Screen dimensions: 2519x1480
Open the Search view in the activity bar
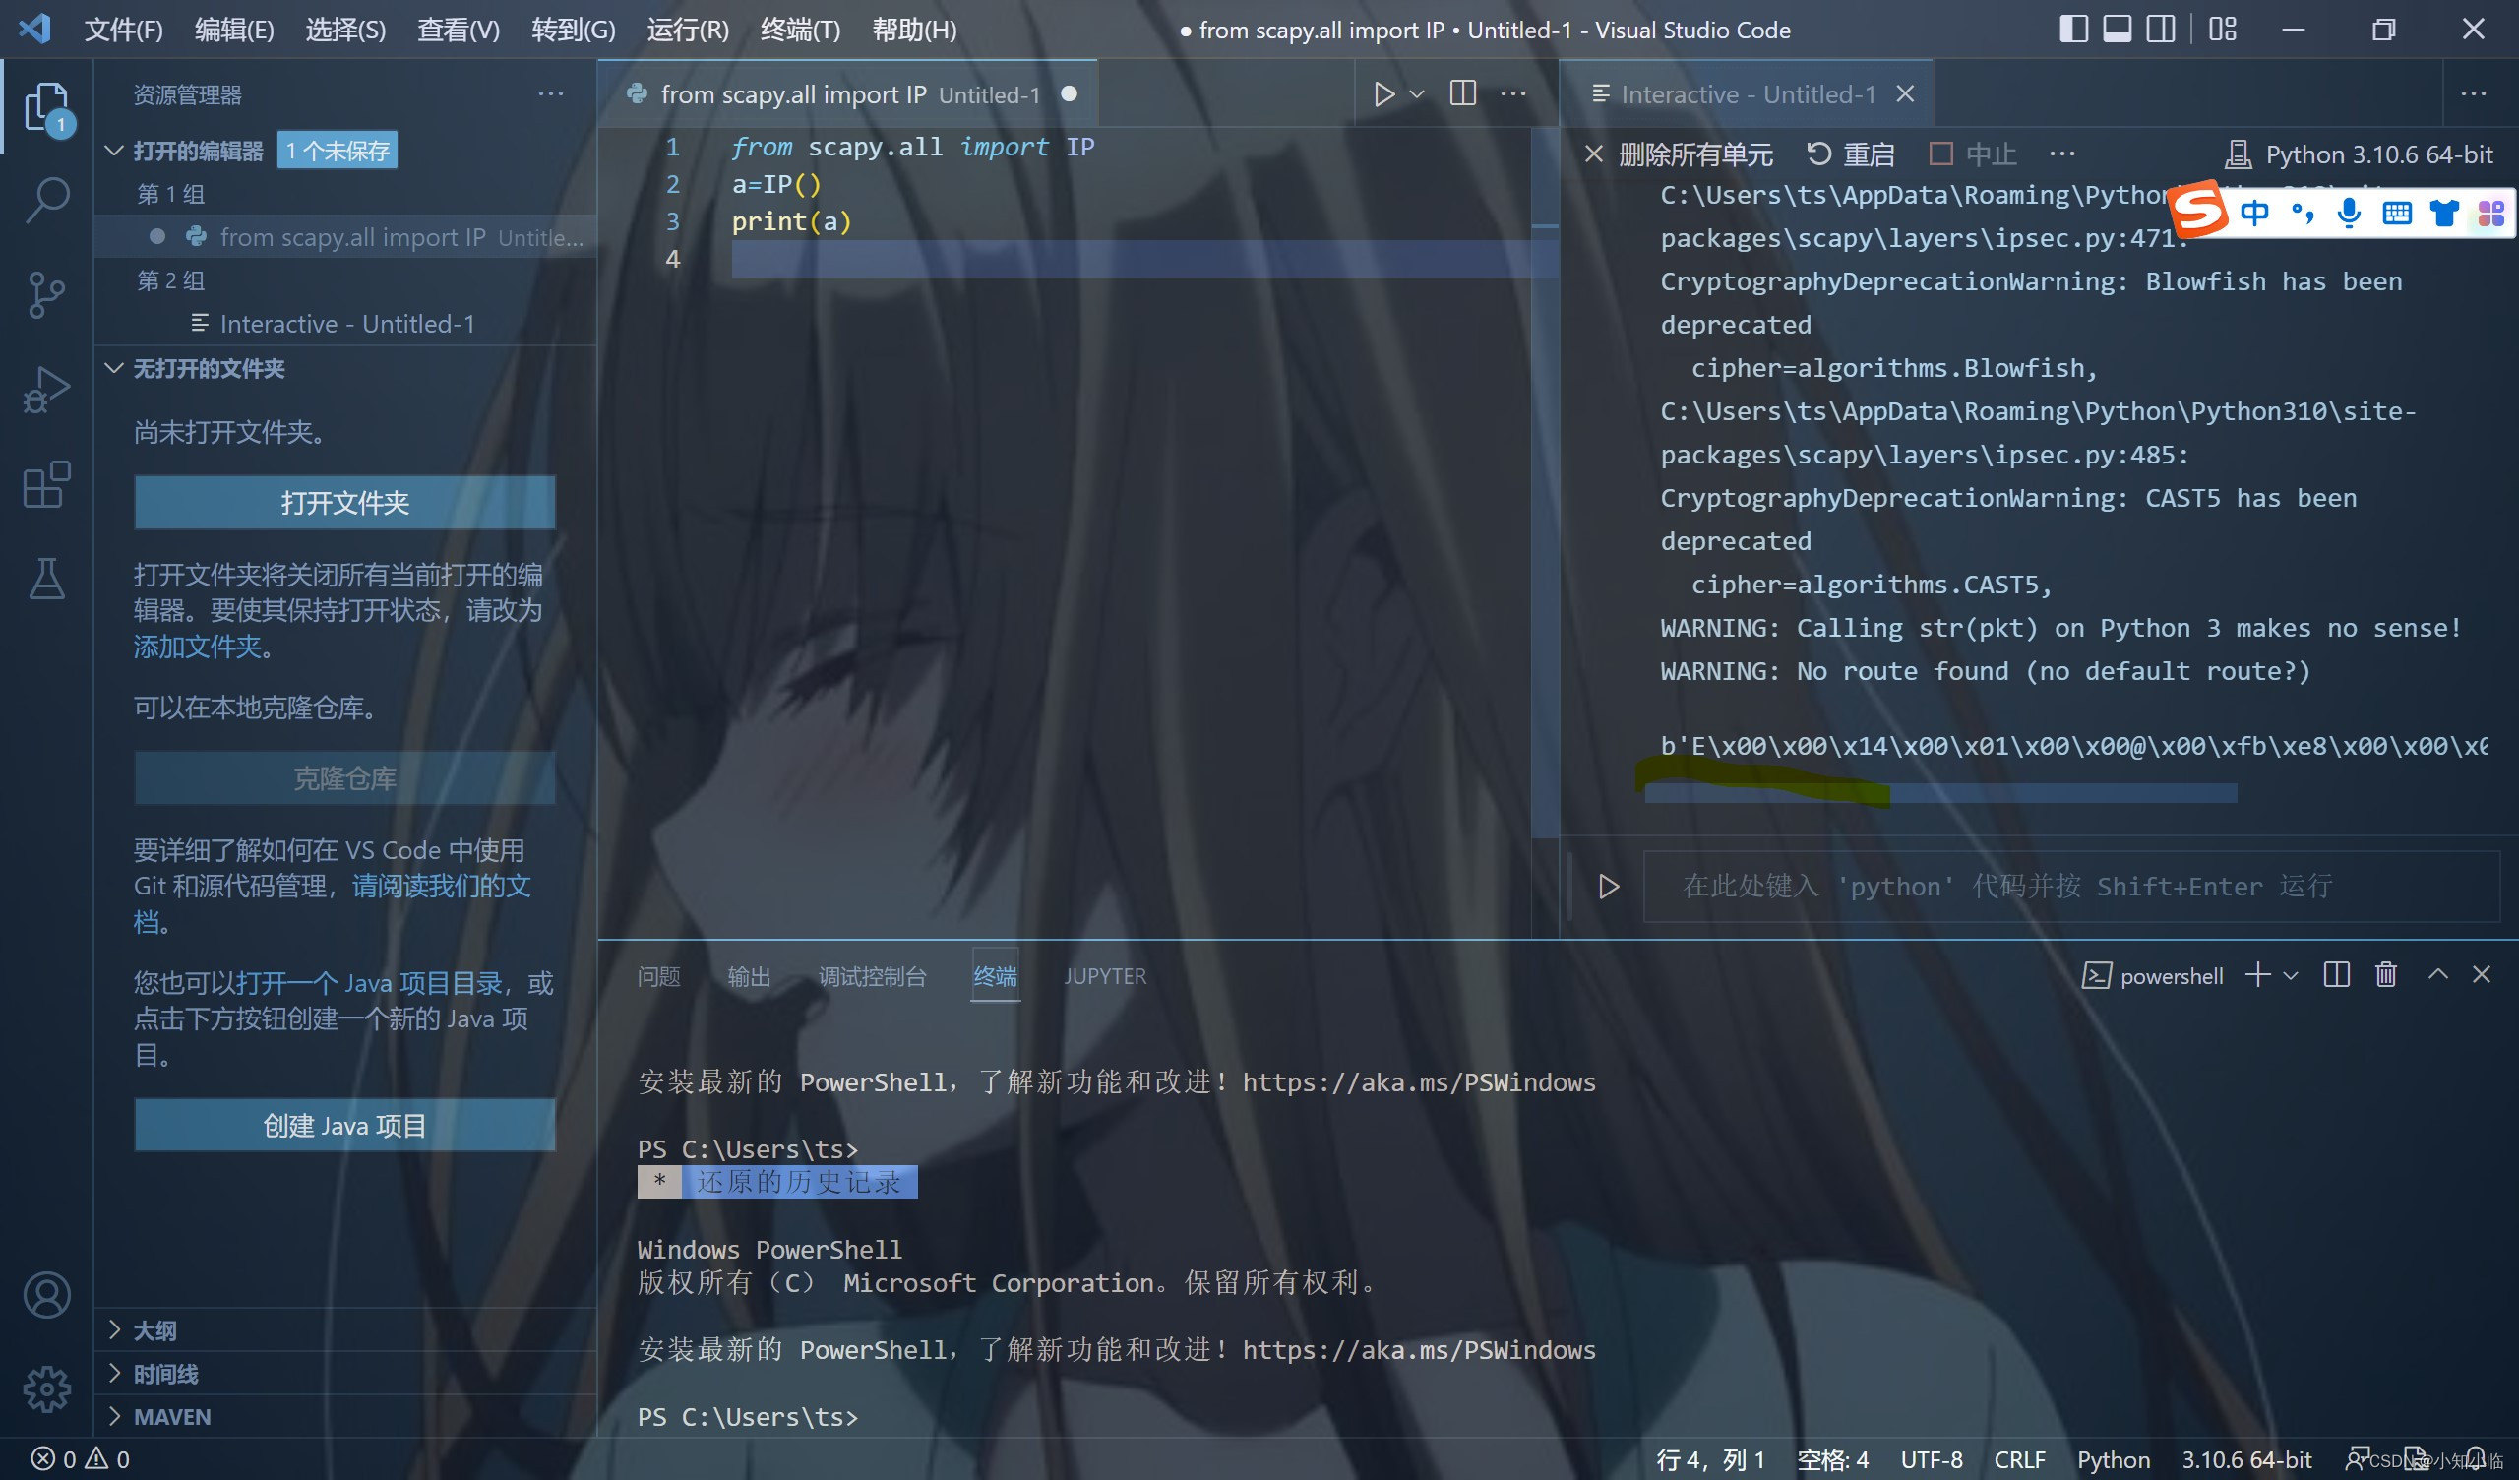47,198
